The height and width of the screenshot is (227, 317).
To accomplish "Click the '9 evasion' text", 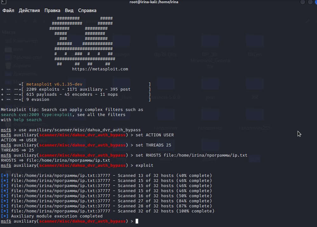I will [37, 99].
